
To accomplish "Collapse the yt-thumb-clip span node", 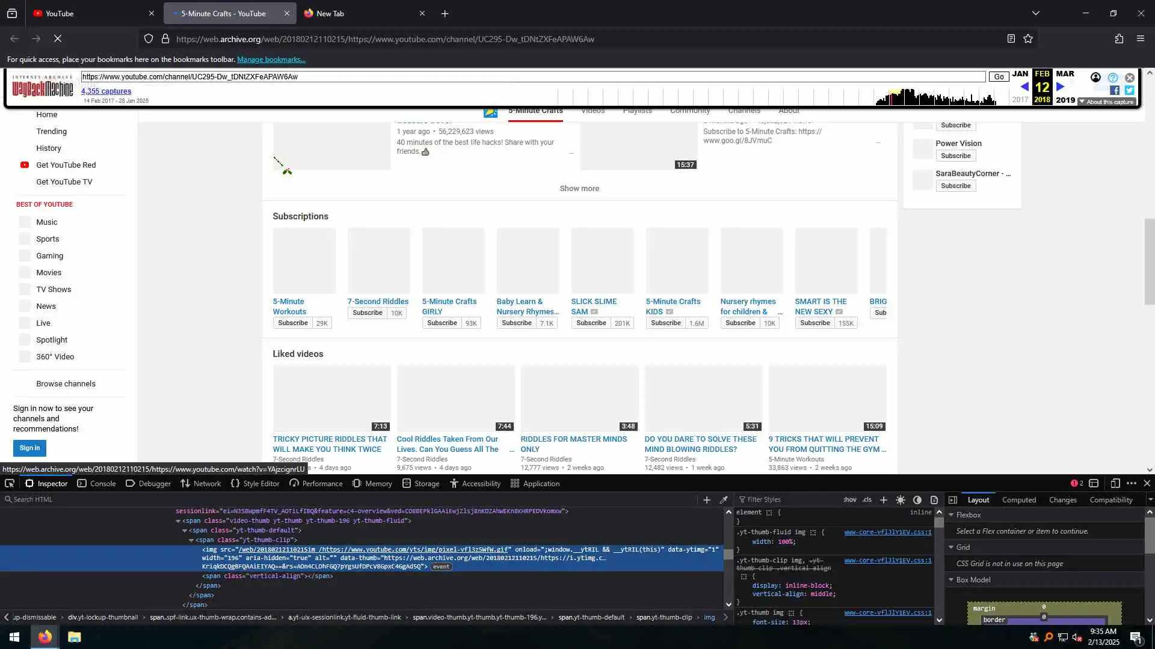I will tap(191, 540).
